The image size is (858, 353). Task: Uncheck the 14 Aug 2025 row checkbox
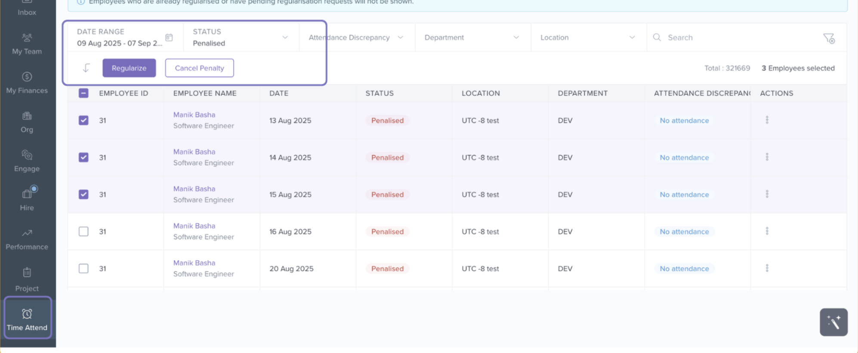coord(83,157)
